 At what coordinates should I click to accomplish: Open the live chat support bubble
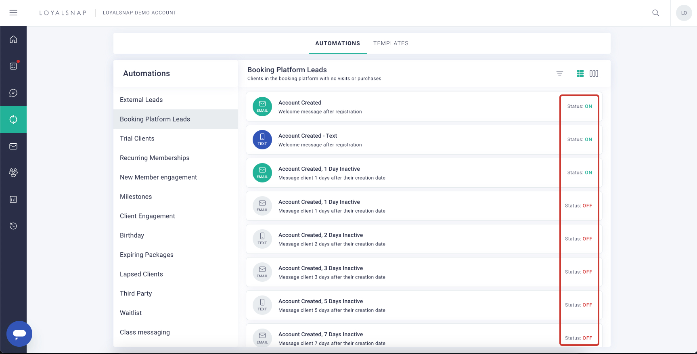[x=19, y=333]
